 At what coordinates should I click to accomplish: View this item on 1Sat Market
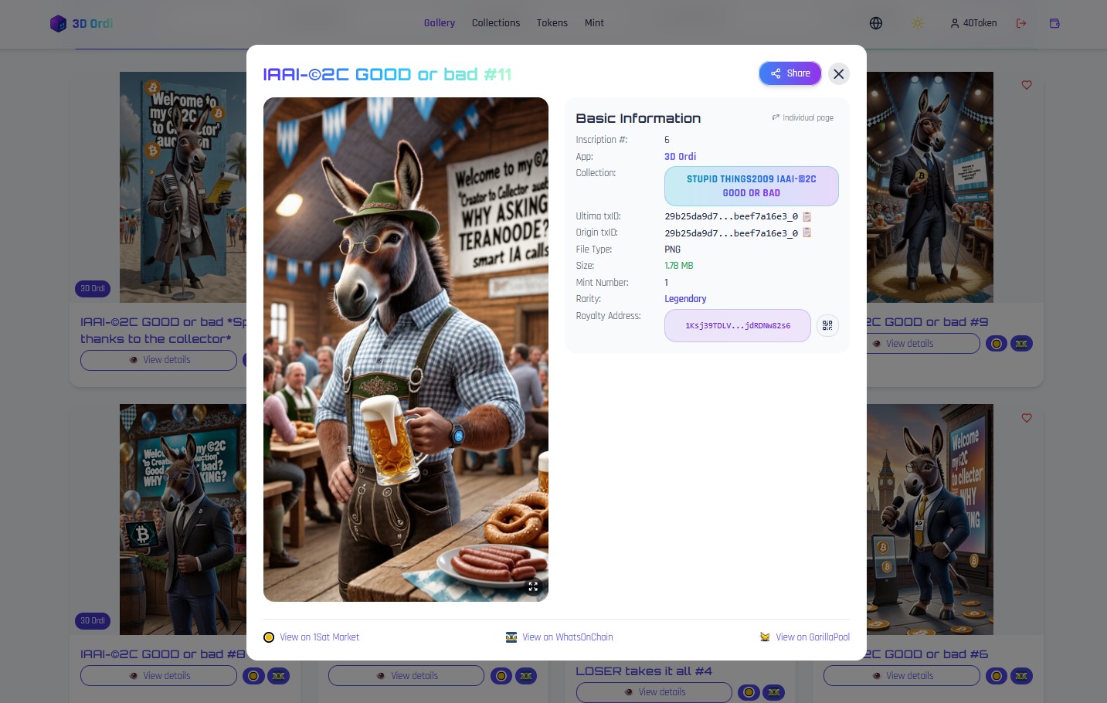click(311, 637)
